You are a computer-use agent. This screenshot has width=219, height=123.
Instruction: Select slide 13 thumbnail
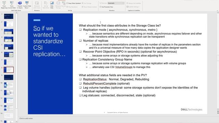pyautogui.click(x=9, y=108)
